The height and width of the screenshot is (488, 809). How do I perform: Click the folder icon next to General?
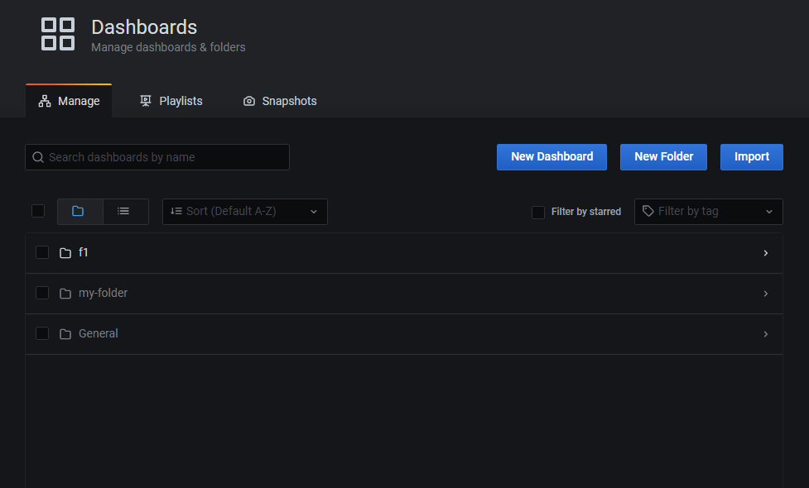tap(65, 333)
